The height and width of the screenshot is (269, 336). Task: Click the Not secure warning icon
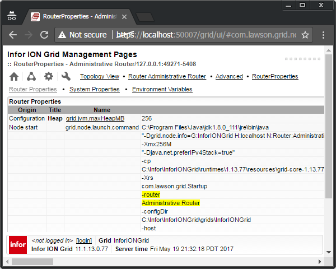62,35
